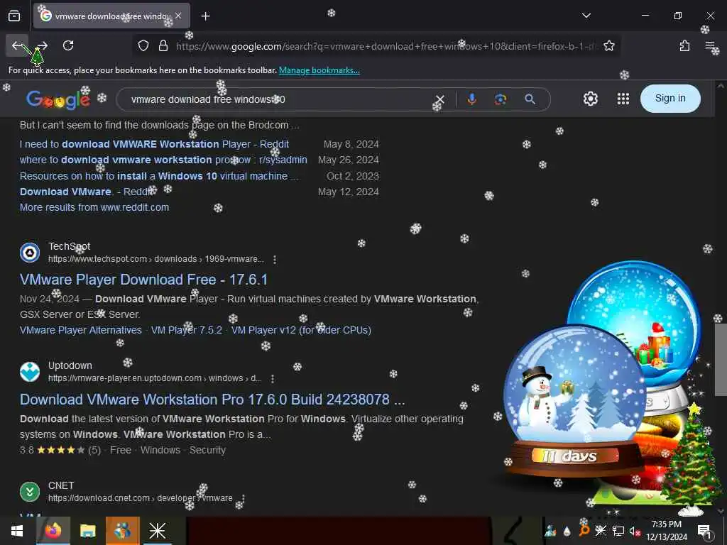Viewport: 727px width, 545px height.
Task: Click the page vertical scrollbar thumb
Action: (720, 359)
